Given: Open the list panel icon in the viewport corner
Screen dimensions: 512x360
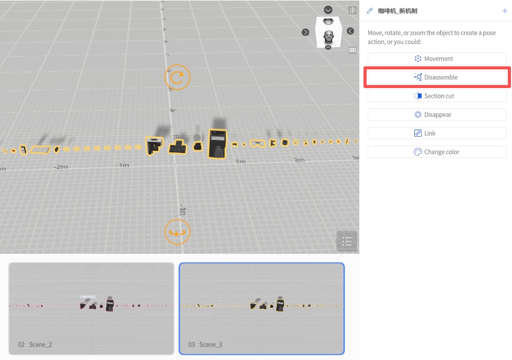Looking at the screenshot, I should point(347,241).
